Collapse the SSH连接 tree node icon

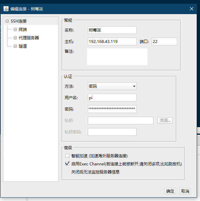(x=7, y=21)
